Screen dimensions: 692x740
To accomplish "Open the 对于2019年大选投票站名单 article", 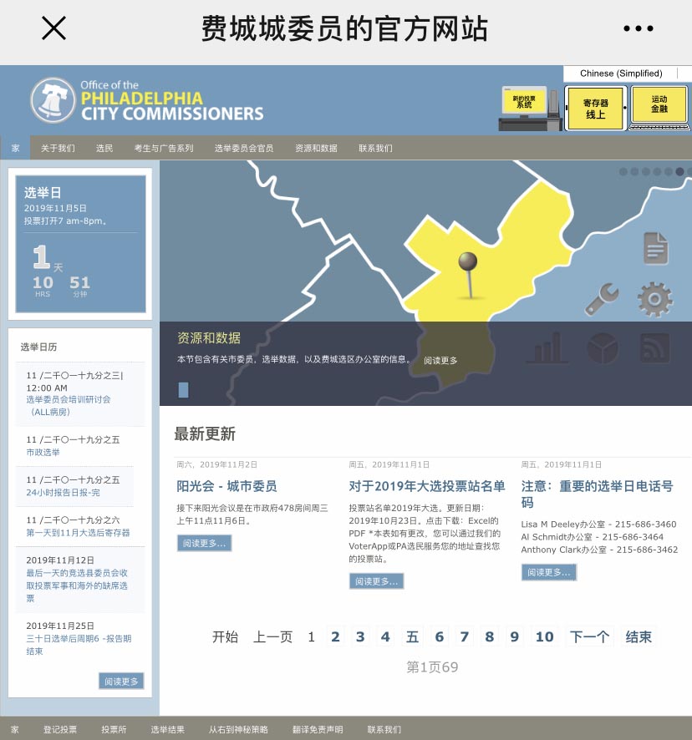I will [x=427, y=486].
